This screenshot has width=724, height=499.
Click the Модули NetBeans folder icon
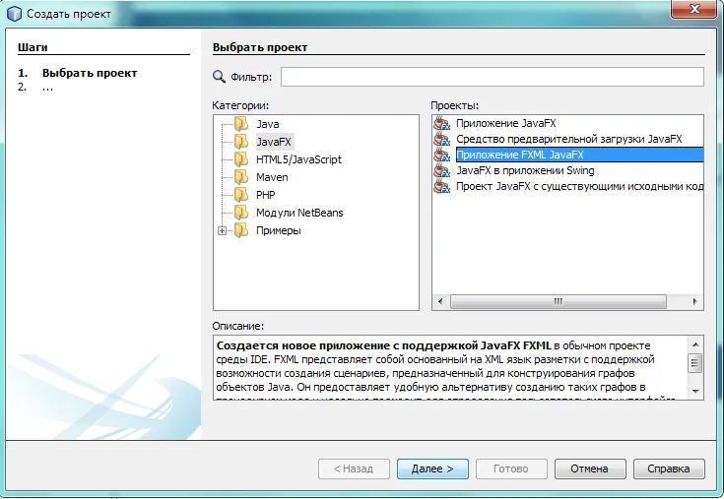coord(241,213)
